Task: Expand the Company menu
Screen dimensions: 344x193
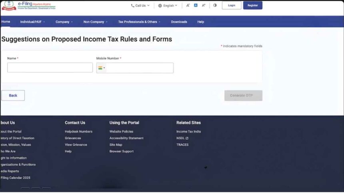Action: pos(64,22)
